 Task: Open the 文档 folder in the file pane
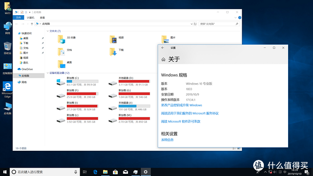point(65,51)
